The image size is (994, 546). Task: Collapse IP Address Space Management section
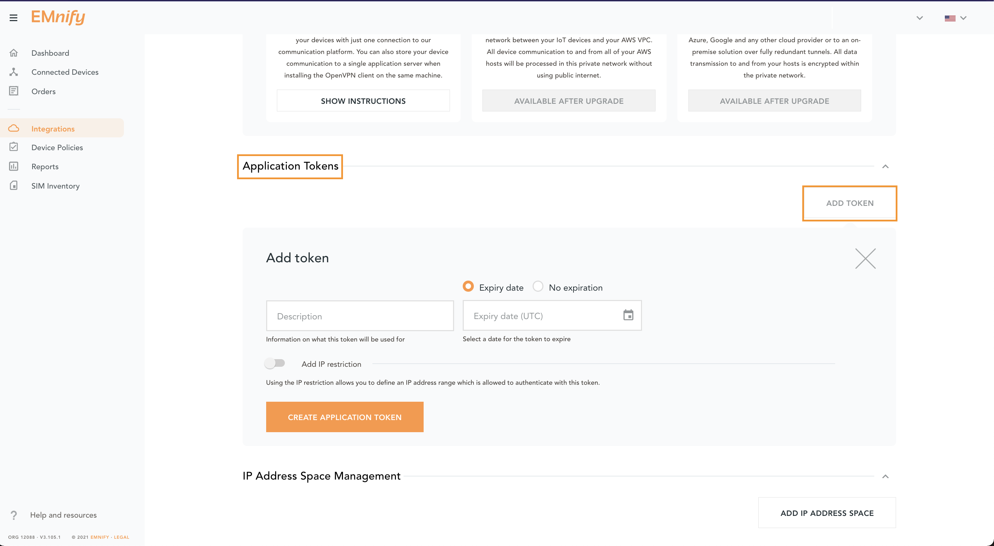tap(885, 476)
